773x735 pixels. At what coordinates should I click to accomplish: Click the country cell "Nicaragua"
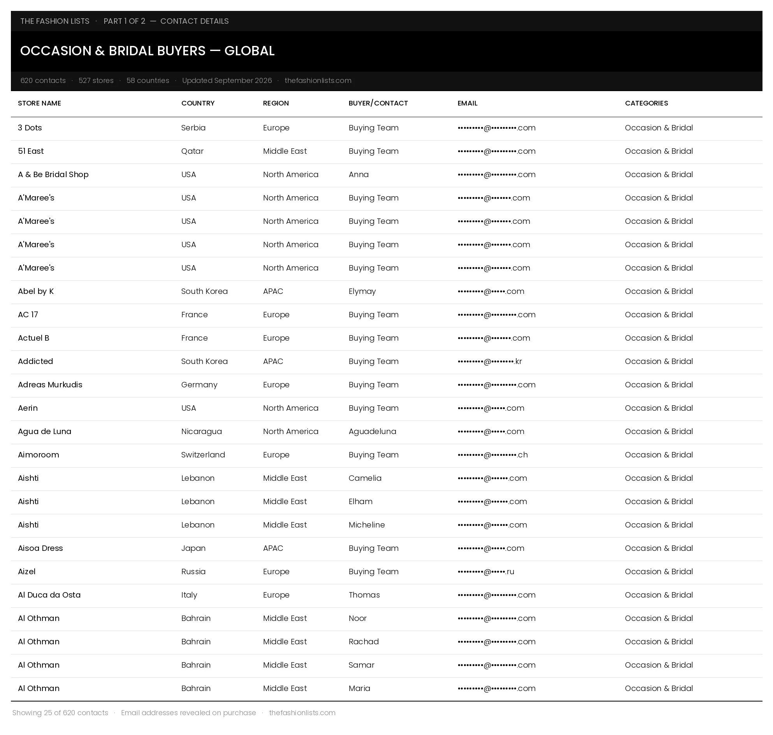(x=201, y=431)
